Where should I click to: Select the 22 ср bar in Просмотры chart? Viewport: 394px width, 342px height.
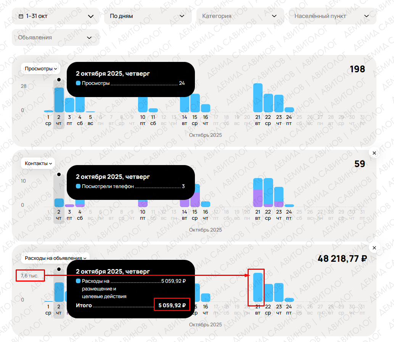tap(268, 103)
